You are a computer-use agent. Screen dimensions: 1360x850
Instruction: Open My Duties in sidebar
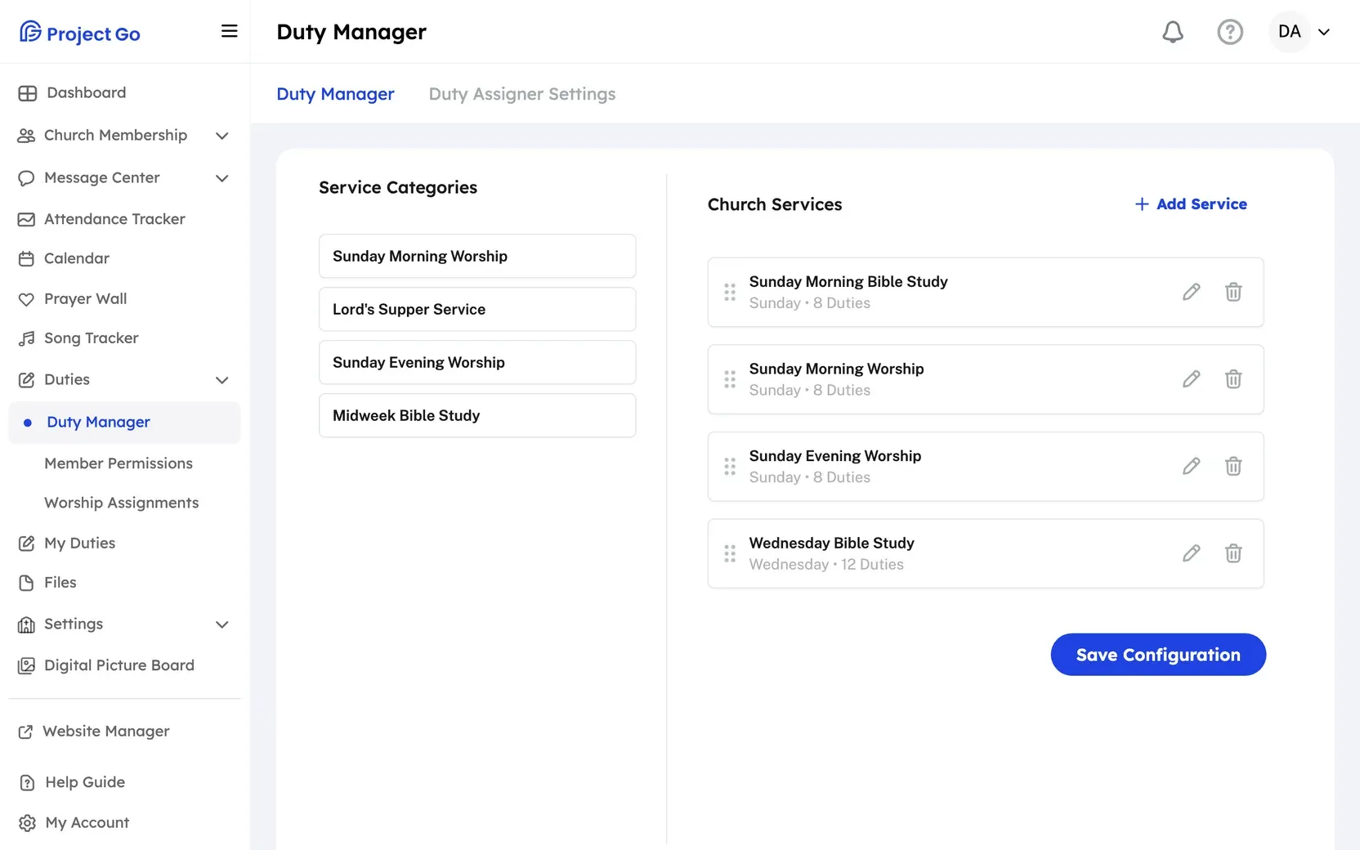79,544
